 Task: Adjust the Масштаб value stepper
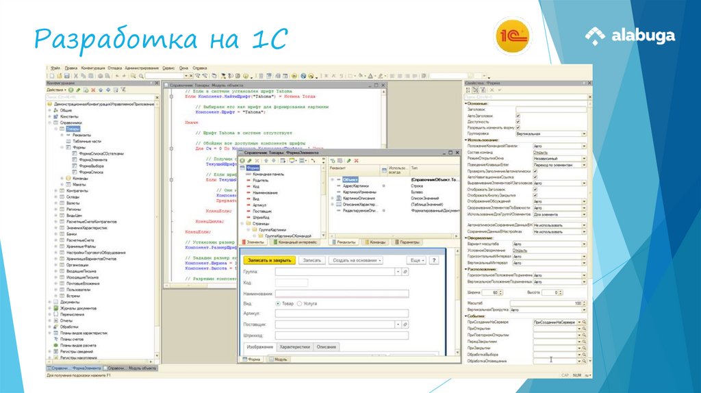point(584,303)
